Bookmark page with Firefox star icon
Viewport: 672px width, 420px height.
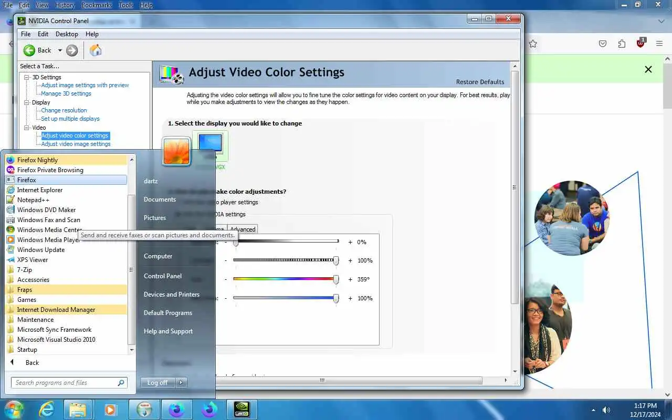tap(533, 44)
